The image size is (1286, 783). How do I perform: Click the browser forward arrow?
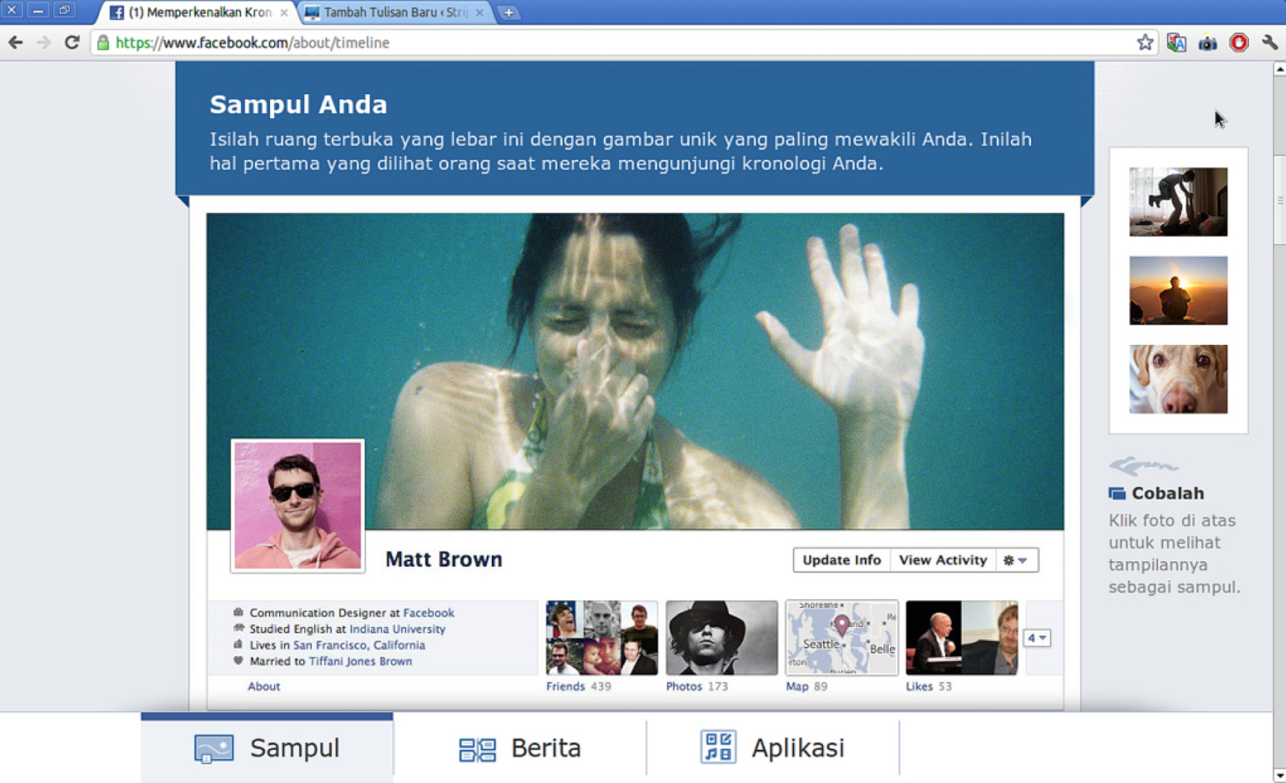[43, 43]
